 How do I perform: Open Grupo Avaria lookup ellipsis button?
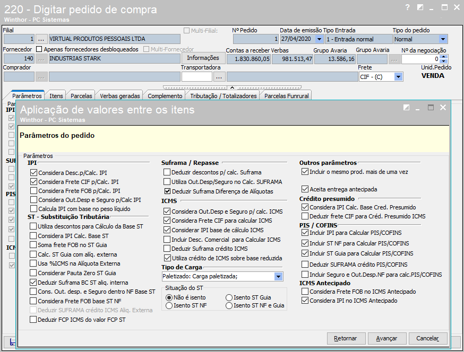[394, 59]
